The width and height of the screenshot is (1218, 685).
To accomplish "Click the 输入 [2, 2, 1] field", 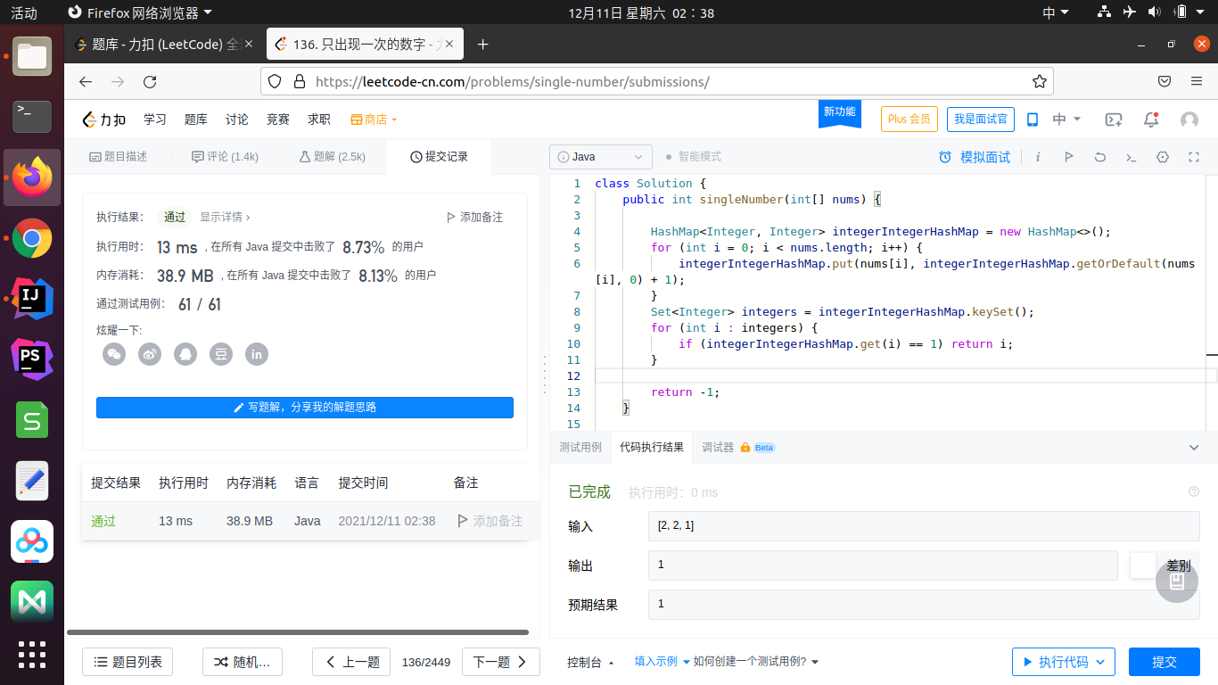I will [924, 526].
